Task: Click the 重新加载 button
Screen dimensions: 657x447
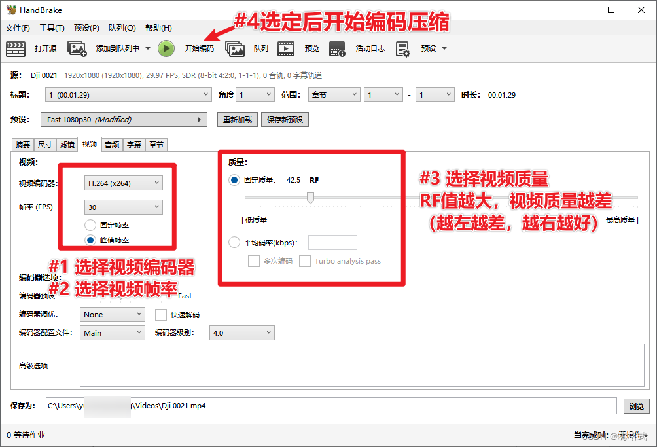Action: tap(237, 119)
